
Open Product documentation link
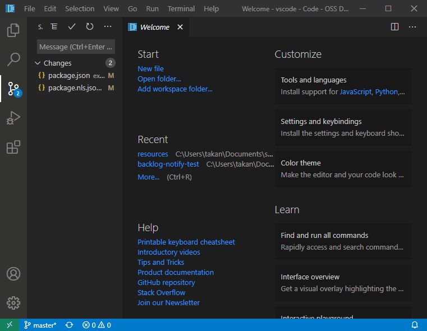pyautogui.click(x=176, y=272)
